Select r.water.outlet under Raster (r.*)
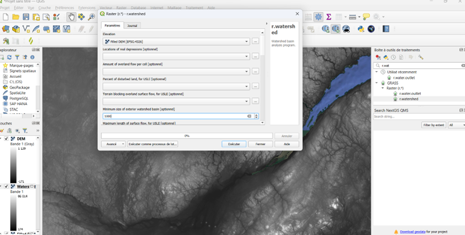The width and height of the screenshot is (465, 235). (410, 93)
